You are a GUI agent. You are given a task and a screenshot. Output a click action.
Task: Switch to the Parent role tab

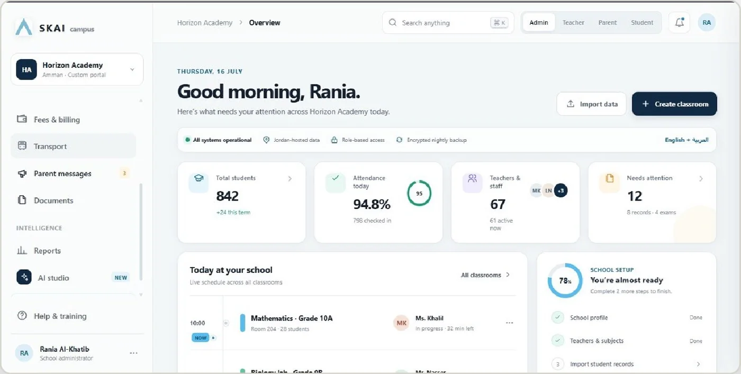[608, 23]
